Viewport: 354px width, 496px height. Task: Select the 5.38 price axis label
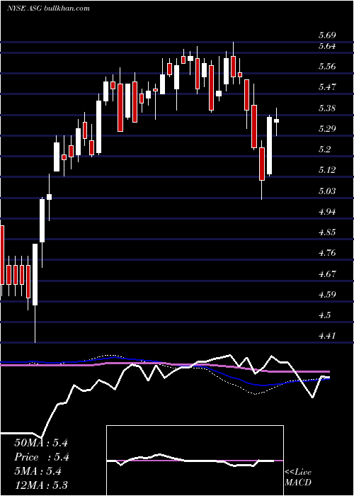click(x=327, y=108)
